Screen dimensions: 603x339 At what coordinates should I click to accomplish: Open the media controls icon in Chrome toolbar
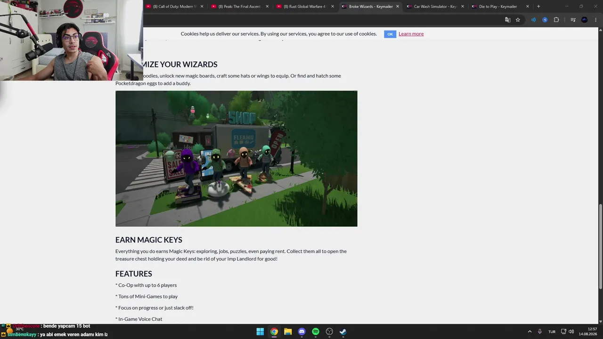573,20
